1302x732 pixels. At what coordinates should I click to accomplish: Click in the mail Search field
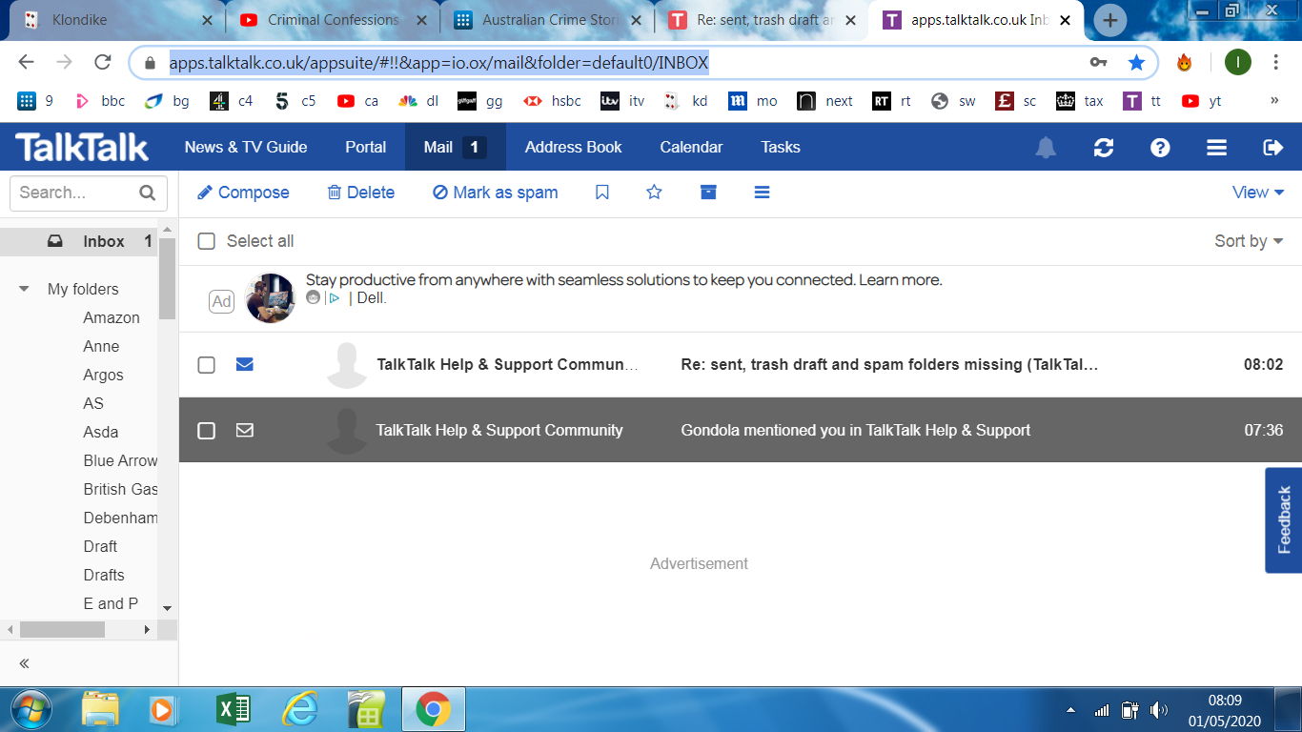tap(76, 193)
